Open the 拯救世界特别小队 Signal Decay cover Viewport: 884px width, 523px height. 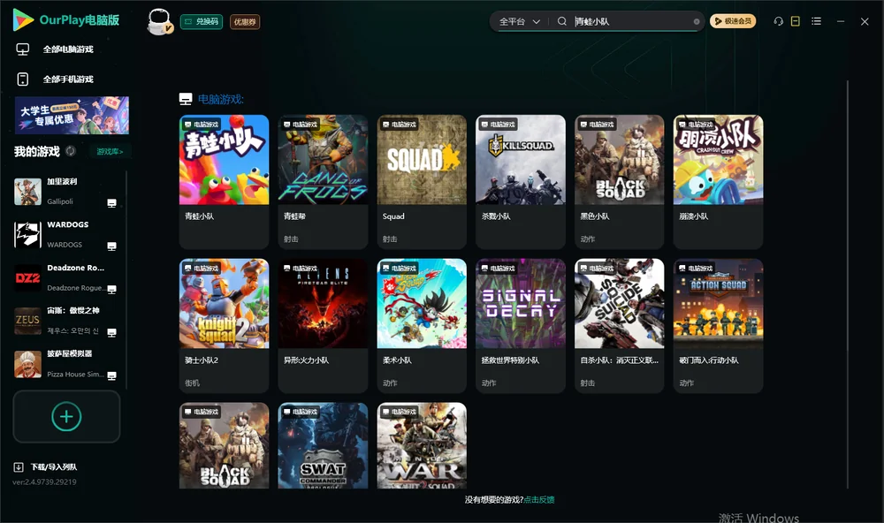pos(521,304)
